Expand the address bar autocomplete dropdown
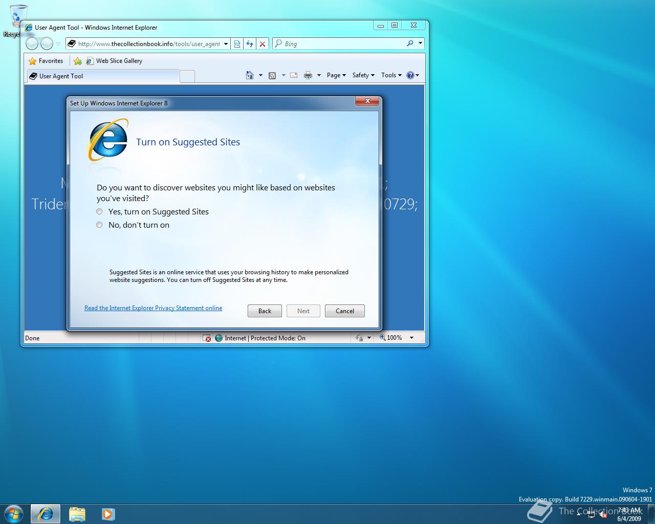Screen dimensions: 655x524 (226, 44)
